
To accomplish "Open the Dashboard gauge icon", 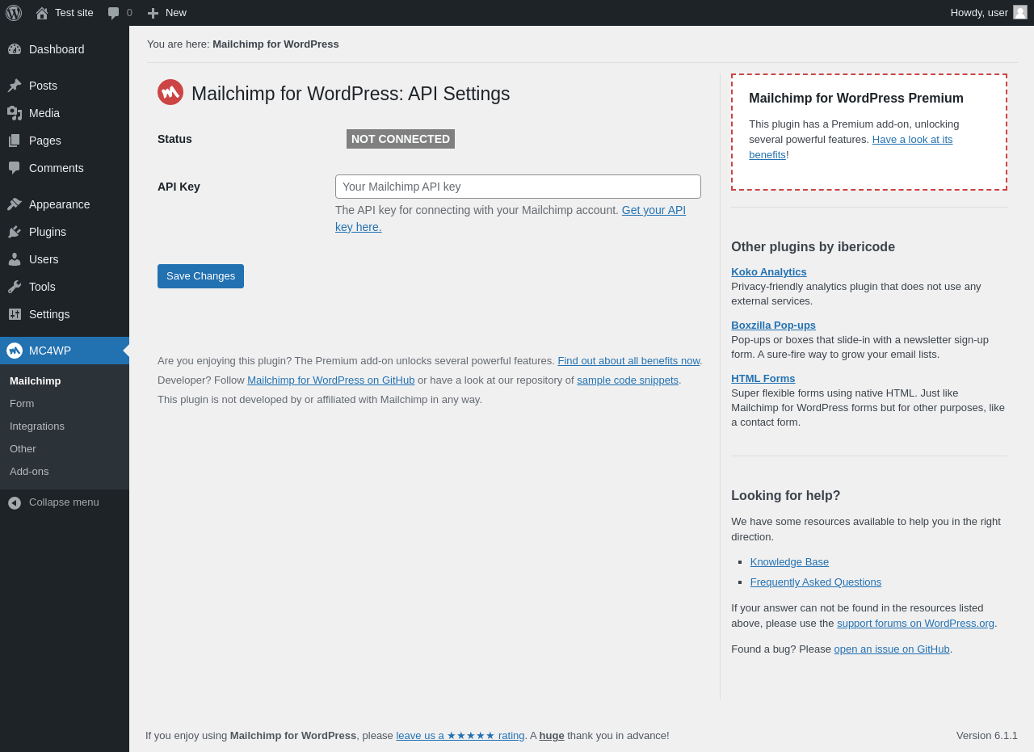I will point(15,49).
